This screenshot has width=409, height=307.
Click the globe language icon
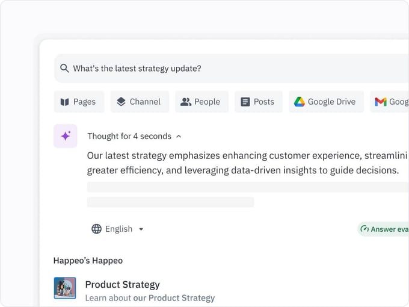click(x=96, y=229)
